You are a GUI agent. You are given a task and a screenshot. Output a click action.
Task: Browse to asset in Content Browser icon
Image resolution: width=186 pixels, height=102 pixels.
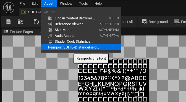tap(20, 22)
